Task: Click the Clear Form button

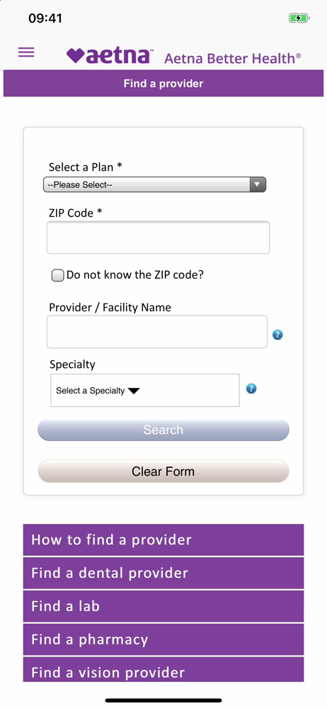Action: (x=163, y=471)
